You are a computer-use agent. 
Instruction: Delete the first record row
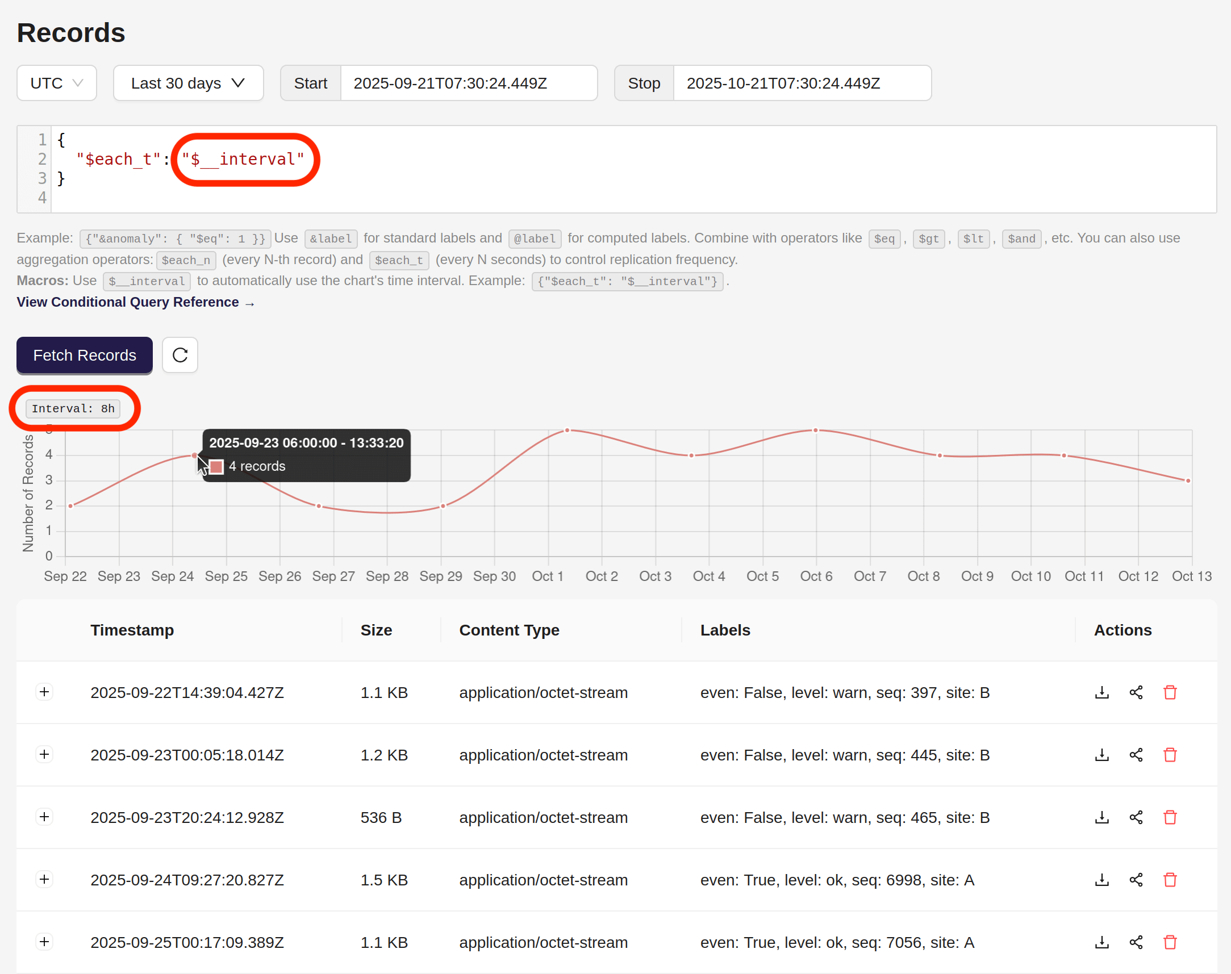(1170, 692)
